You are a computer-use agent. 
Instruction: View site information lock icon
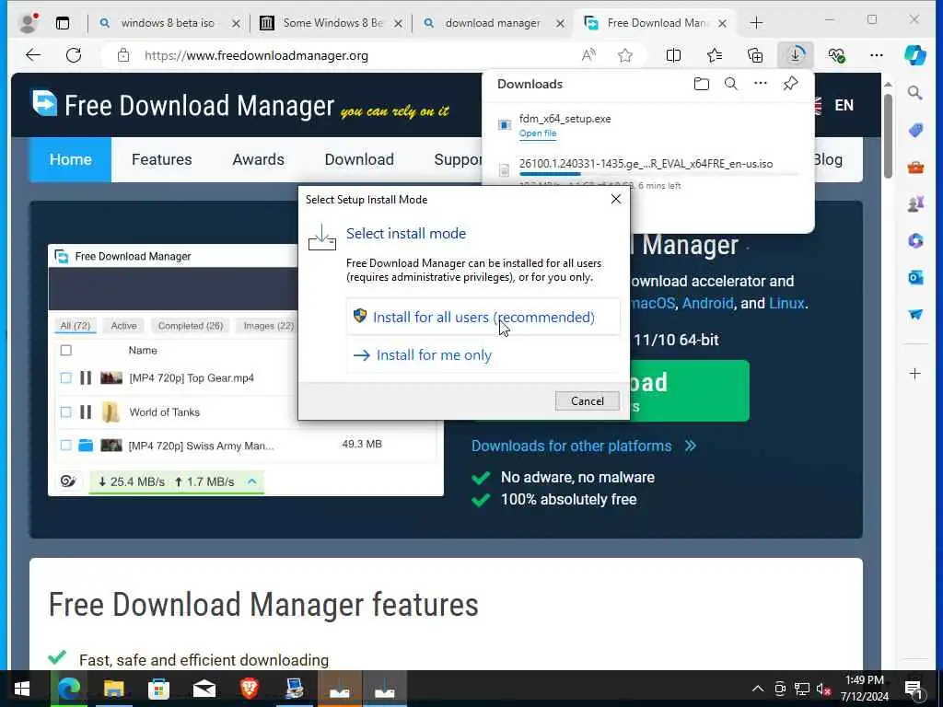tap(123, 55)
